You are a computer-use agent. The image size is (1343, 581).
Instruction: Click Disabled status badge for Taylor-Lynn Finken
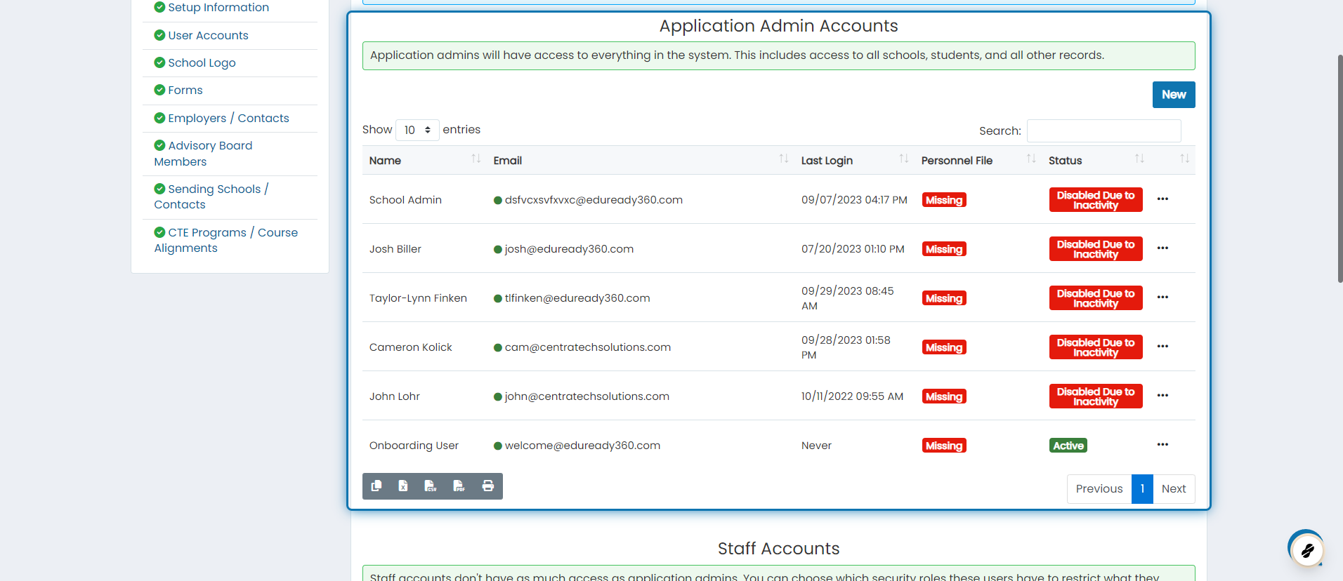point(1096,298)
